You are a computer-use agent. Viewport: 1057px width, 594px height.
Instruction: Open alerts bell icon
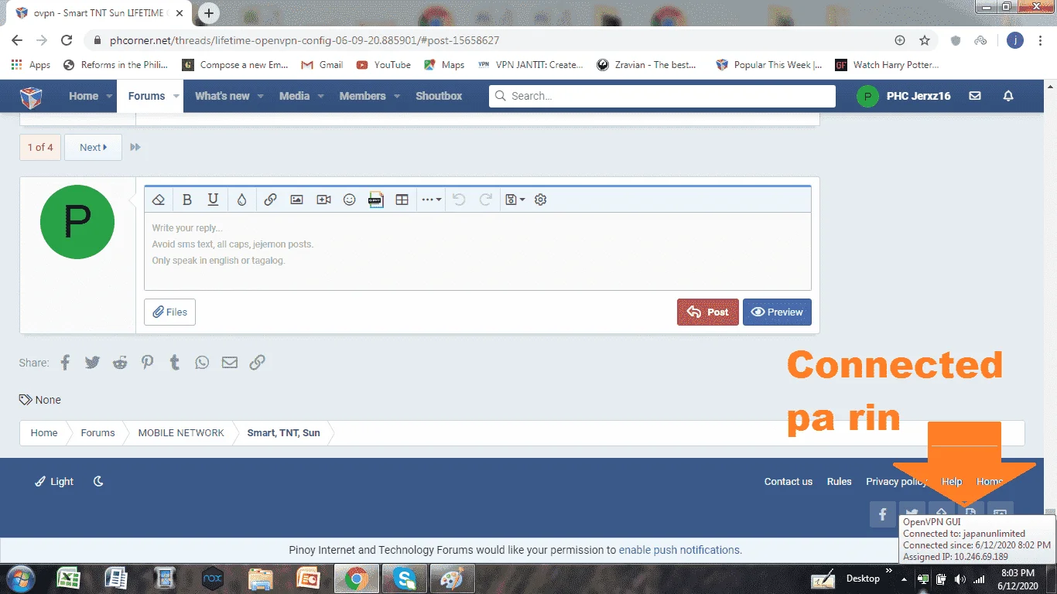pos(1008,96)
